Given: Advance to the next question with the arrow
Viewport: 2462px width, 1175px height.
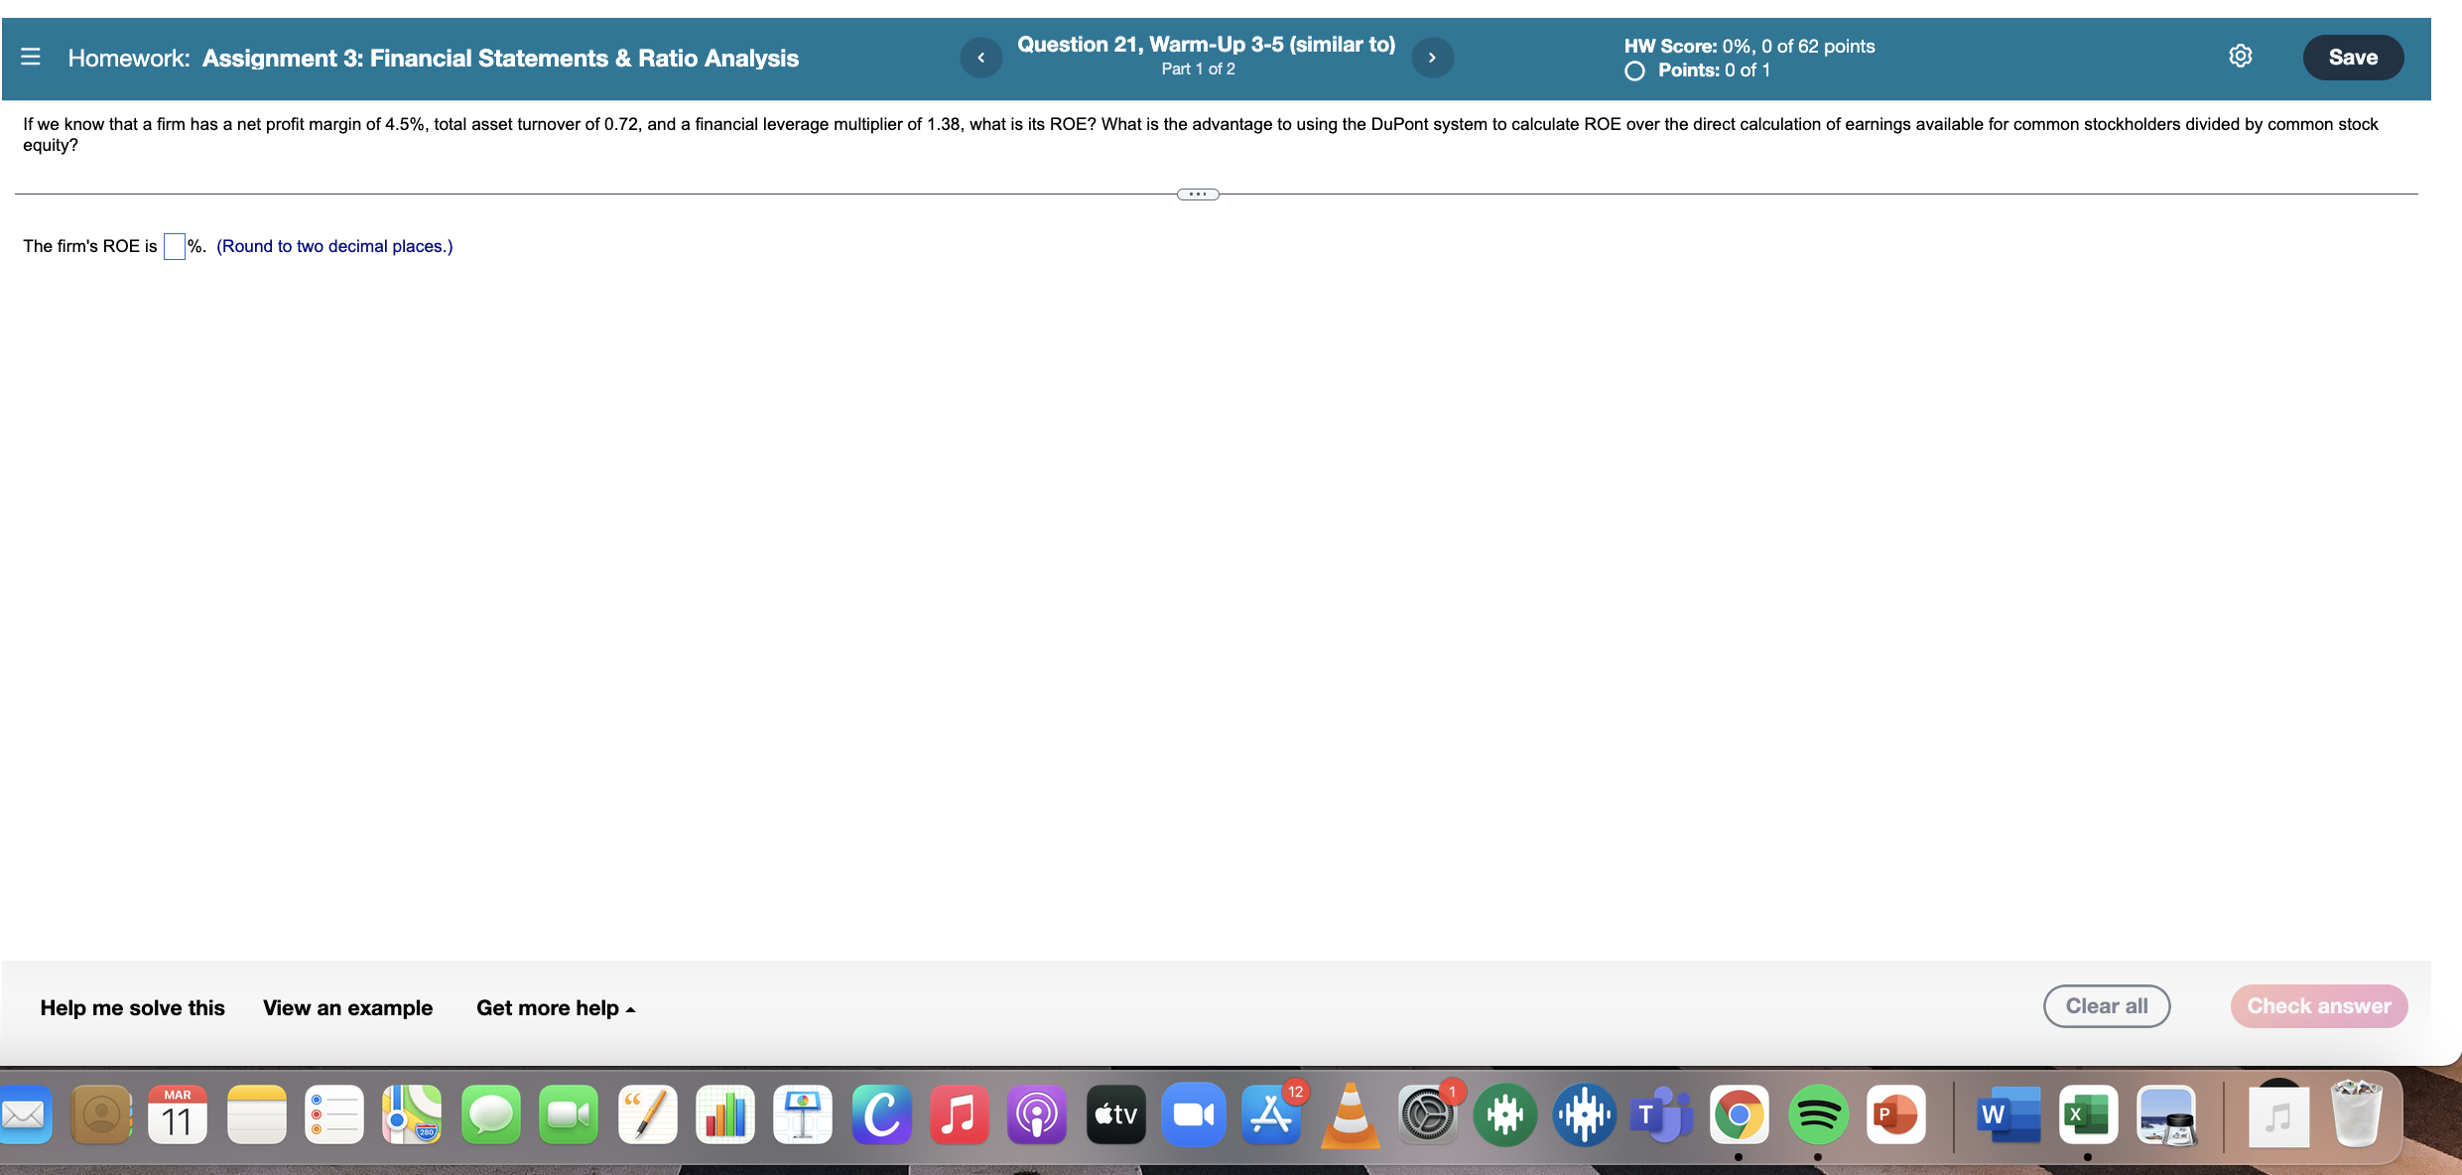Looking at the screenshot, I should (1432, 57).
